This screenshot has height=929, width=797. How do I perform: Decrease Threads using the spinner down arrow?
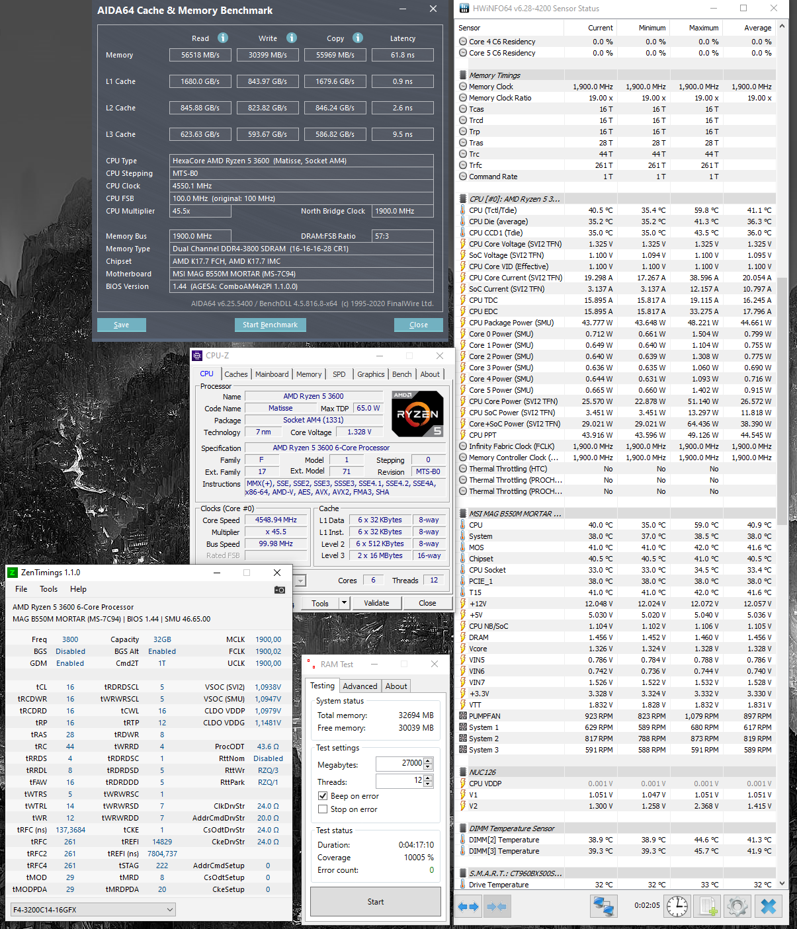click(x=429, y=784)
